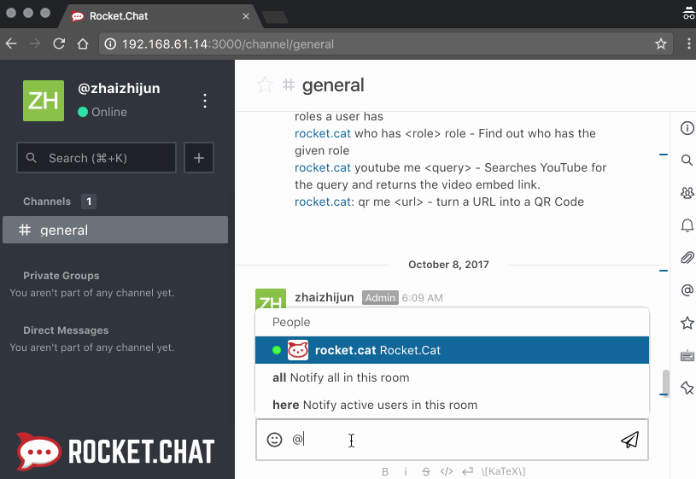This screenshot has height=479, width=696.
Task: Click the @zhaizhijun username in sidebar
Action: click(x=119, y=88)
